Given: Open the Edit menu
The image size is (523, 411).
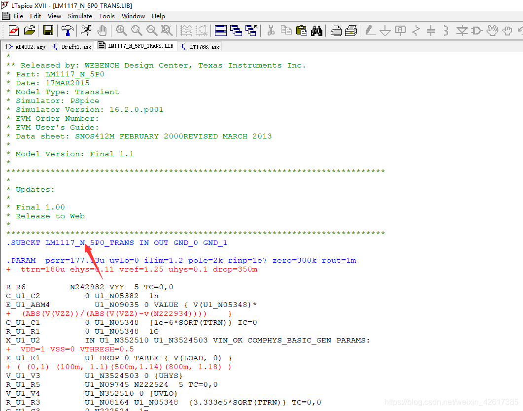Looking at the screenshot, I should [35, 16].
